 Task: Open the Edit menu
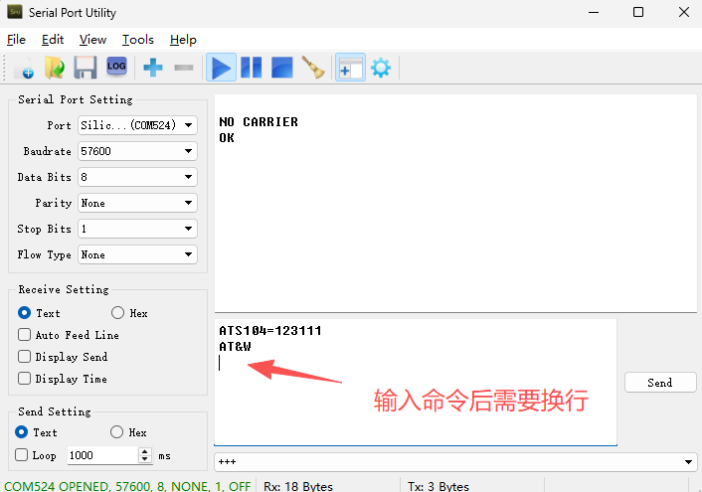(53, 40)
